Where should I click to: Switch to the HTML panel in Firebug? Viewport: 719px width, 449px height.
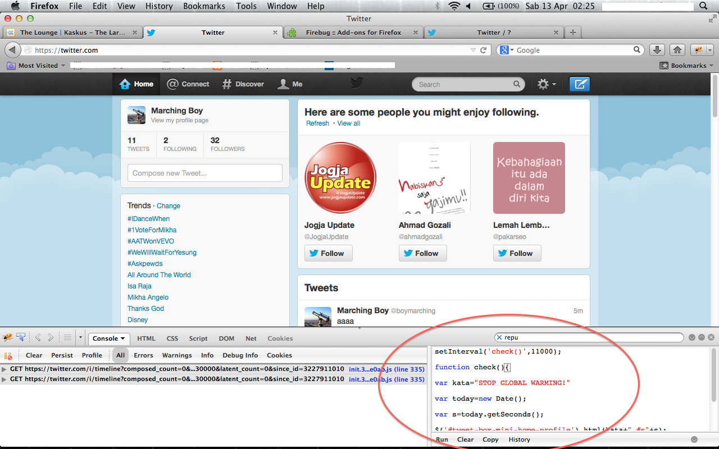[146, 338]
